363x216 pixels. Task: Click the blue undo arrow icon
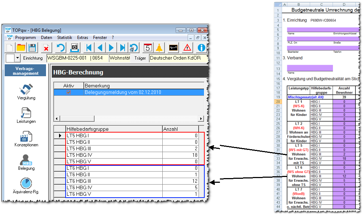61,48
